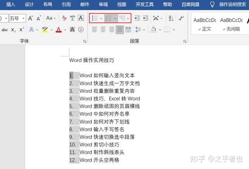
Task: Apply the bullet list
Action: click(95, 18)
